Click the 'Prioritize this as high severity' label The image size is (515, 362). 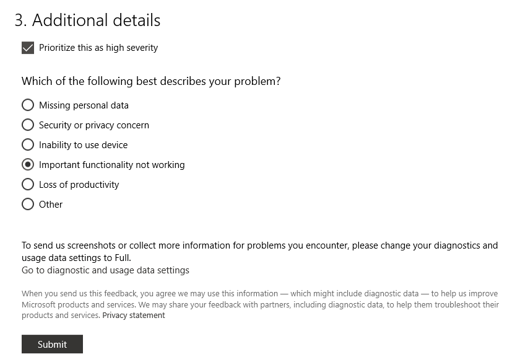(x=98, y=48)
